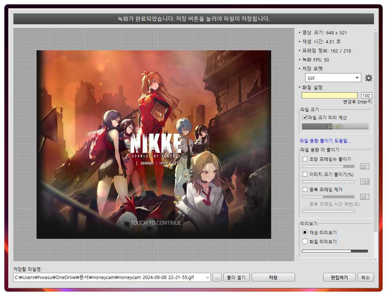Open 파일 용량 줄이기 도움말 link
Viewport: 387px width, 296px height.
pyautogui.click(x=325, y=141)
